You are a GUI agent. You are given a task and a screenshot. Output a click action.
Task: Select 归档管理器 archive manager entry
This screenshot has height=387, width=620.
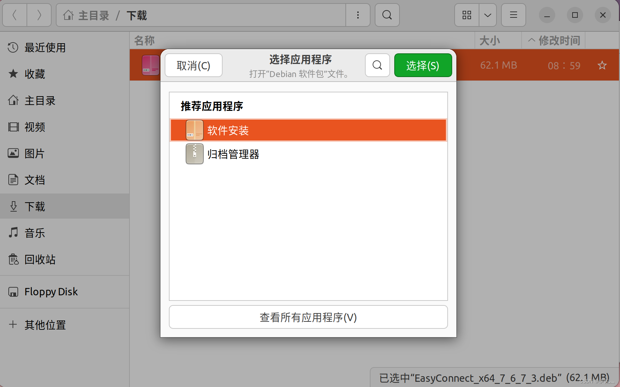pos(308,154)
